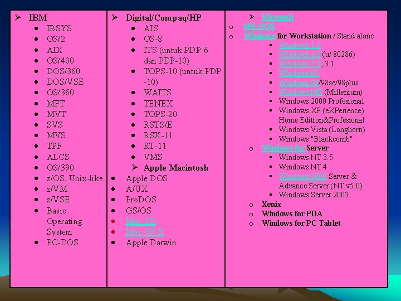The height and width of the screenshot is (301, 401).
Task: Select the Windows XP (eXPerience) entry
Action: [x=321, y=115]
